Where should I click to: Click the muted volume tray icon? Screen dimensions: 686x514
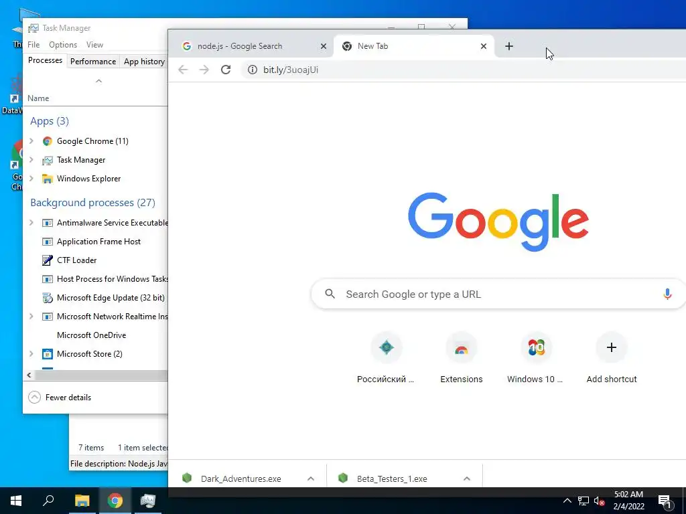tap(599, 501)
